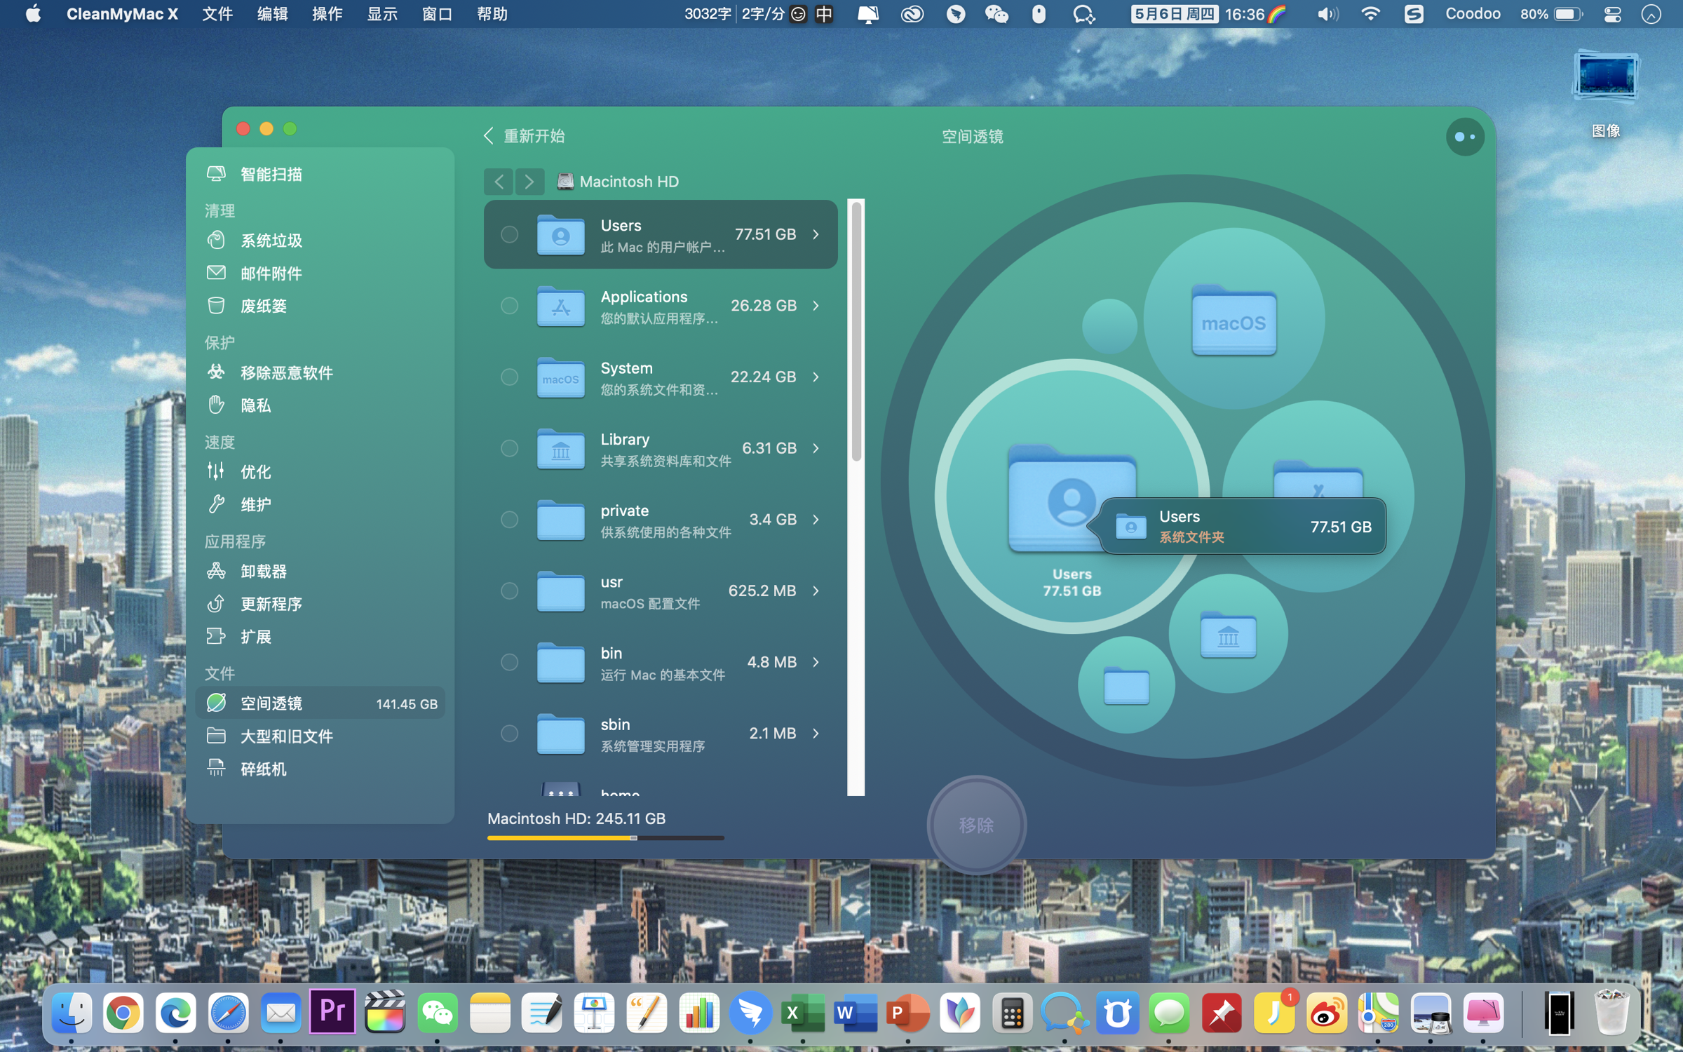The image size is (1683, 1052).
Task: Open the Malware Removal sidebar item
Action: tap(216, 372)
